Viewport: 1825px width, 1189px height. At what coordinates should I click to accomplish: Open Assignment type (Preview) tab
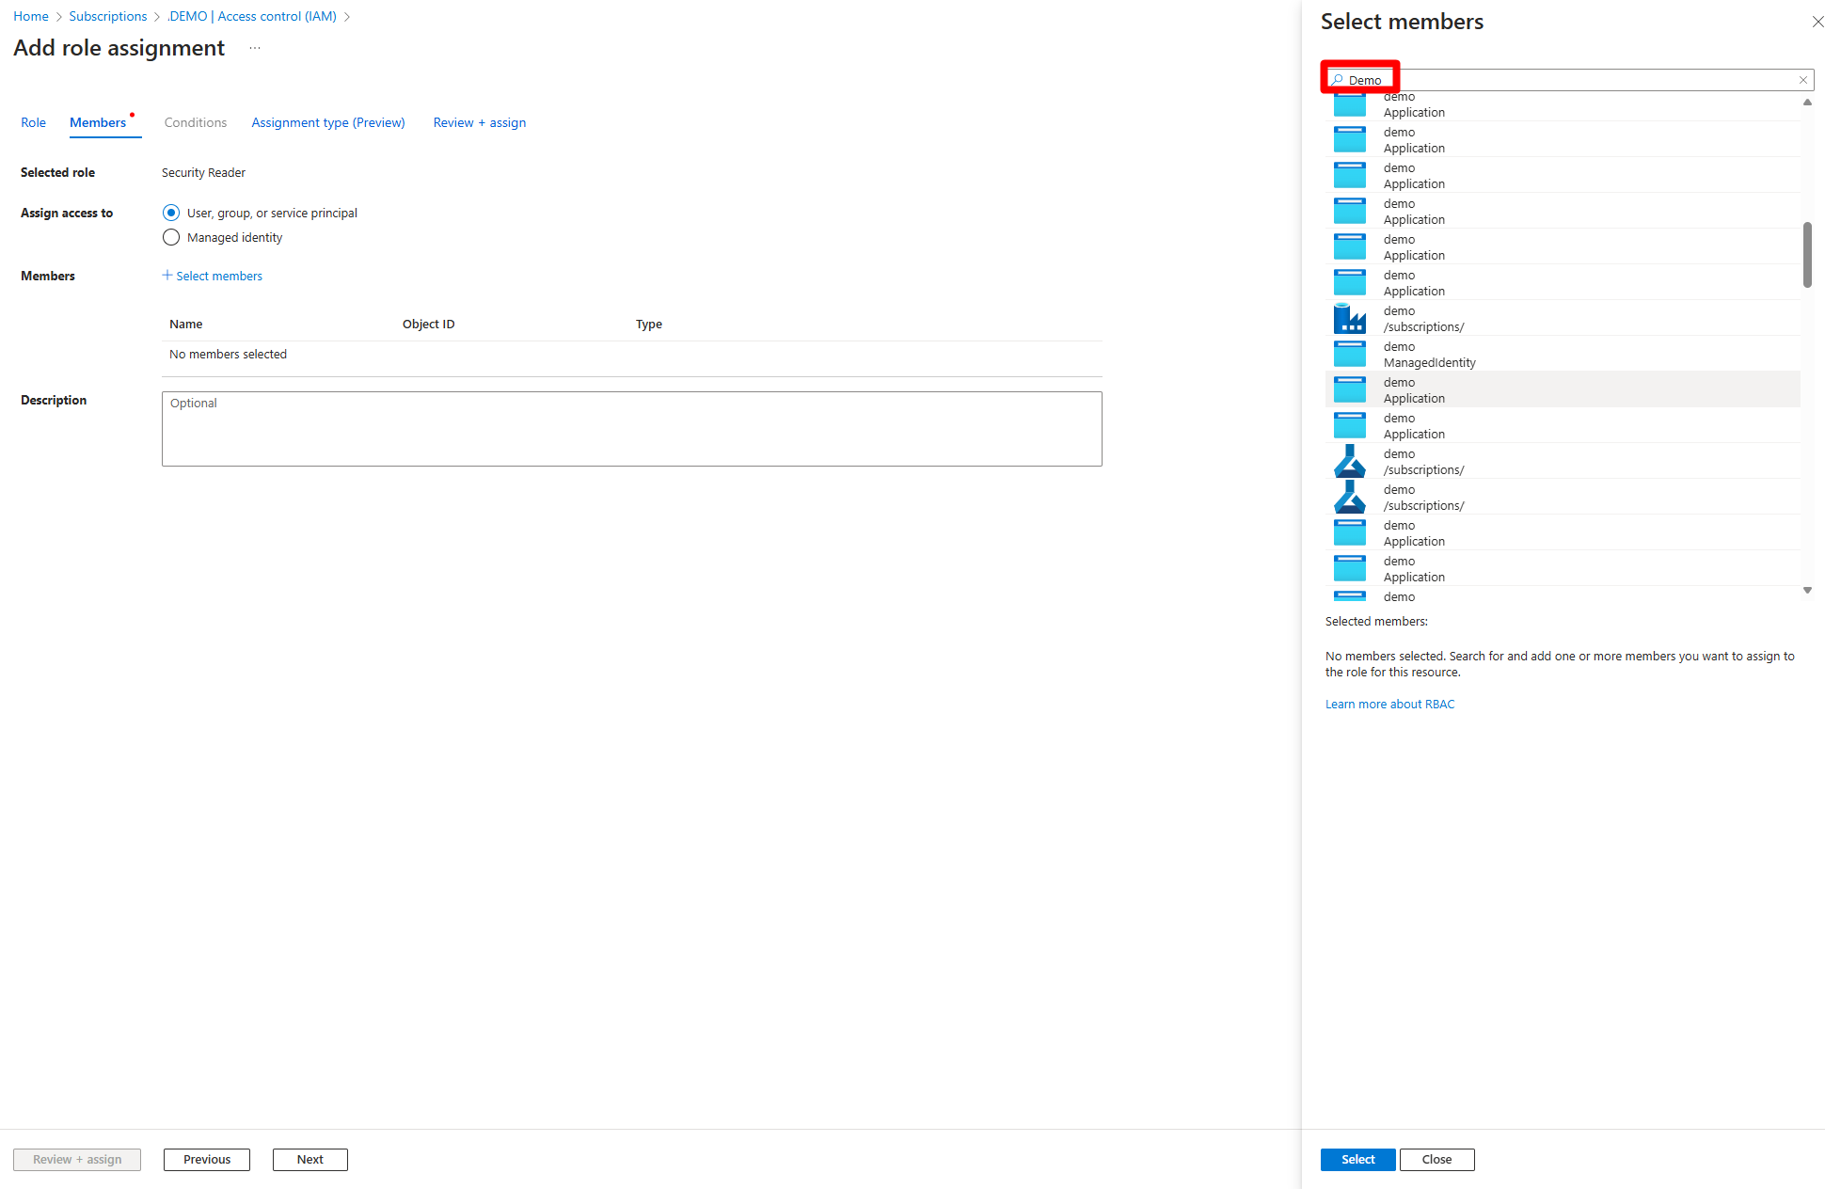[x=328, y=122]
